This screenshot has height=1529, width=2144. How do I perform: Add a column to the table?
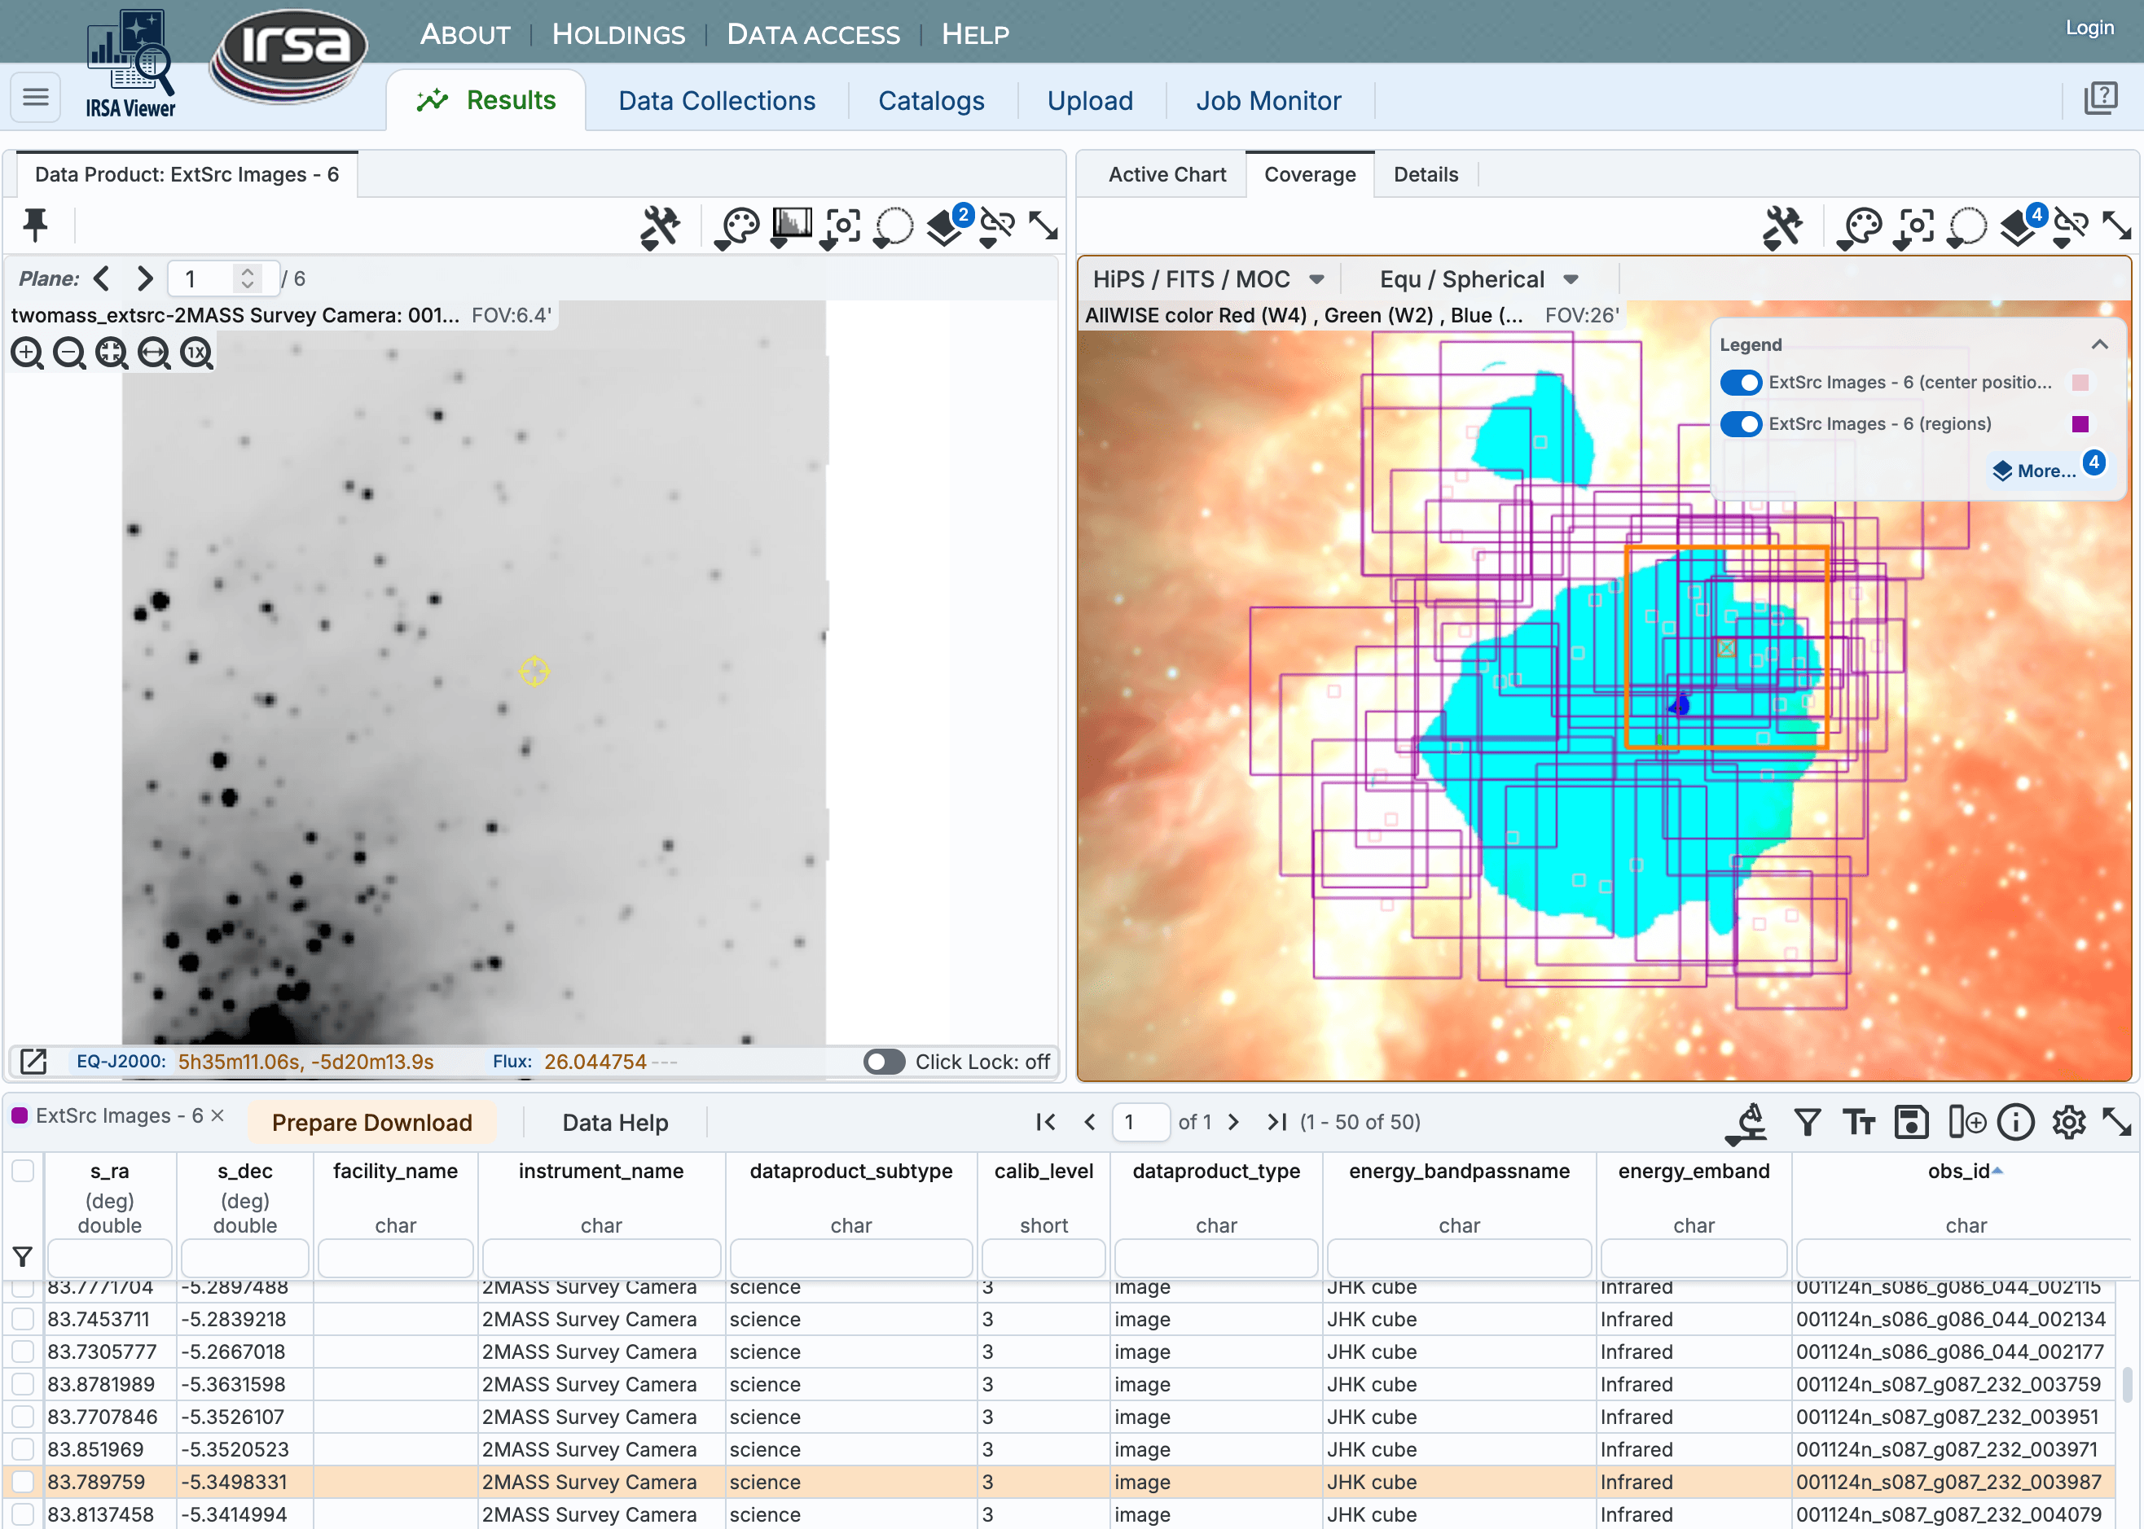click(1967, 1122)
